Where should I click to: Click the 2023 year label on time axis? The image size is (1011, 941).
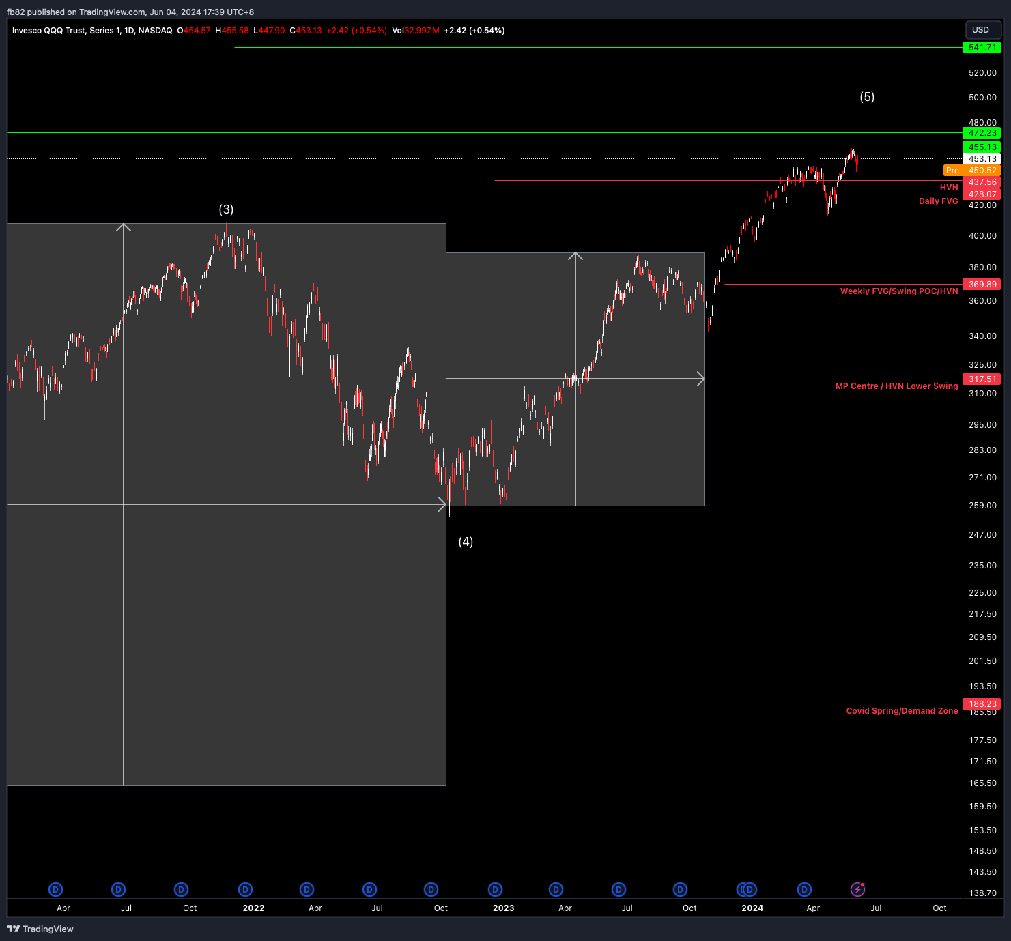(x=504, y=908)
